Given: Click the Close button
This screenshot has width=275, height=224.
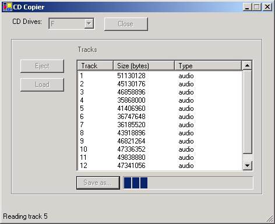Looking at the screenshot, I should click(126, 24).
